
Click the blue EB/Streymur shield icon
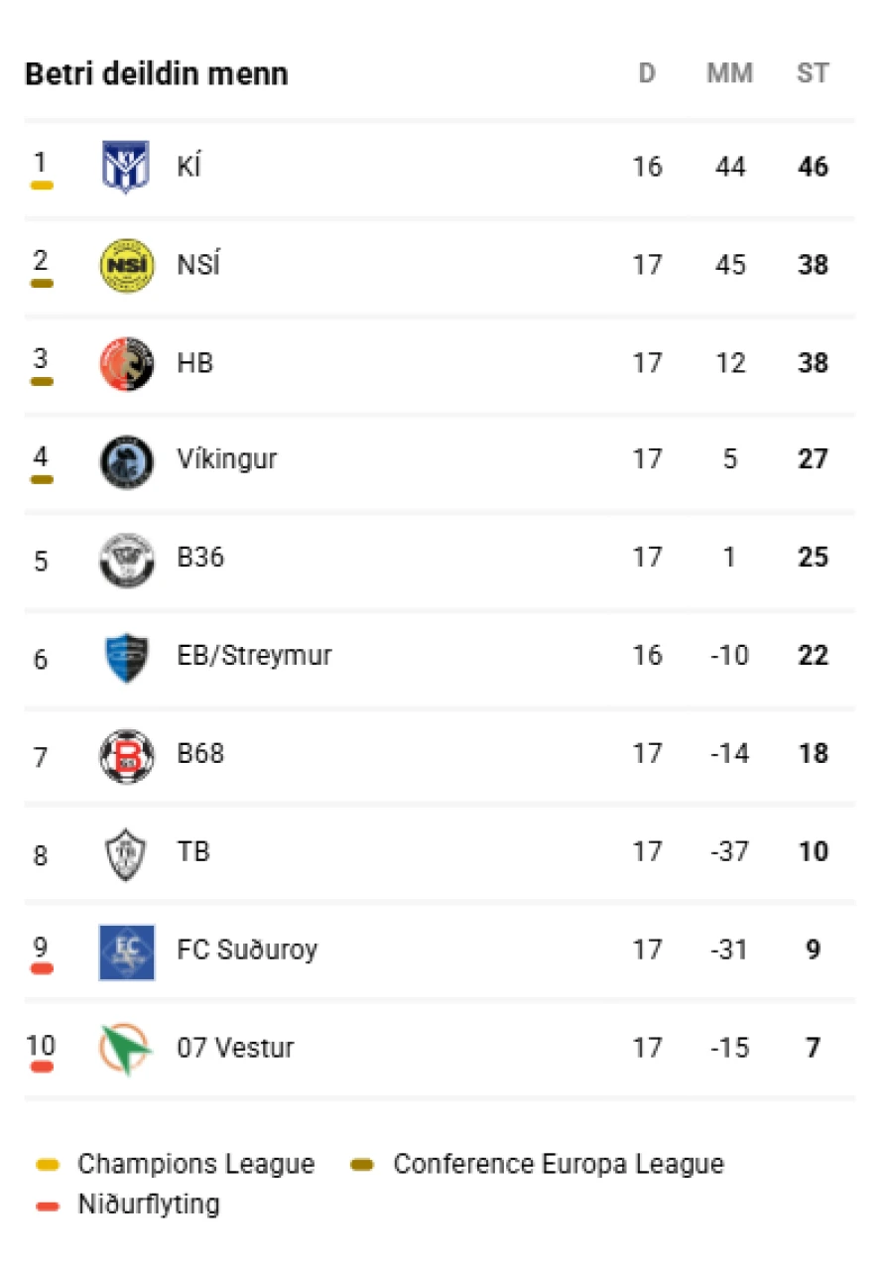pyautogui.click(x=127, y=658)
